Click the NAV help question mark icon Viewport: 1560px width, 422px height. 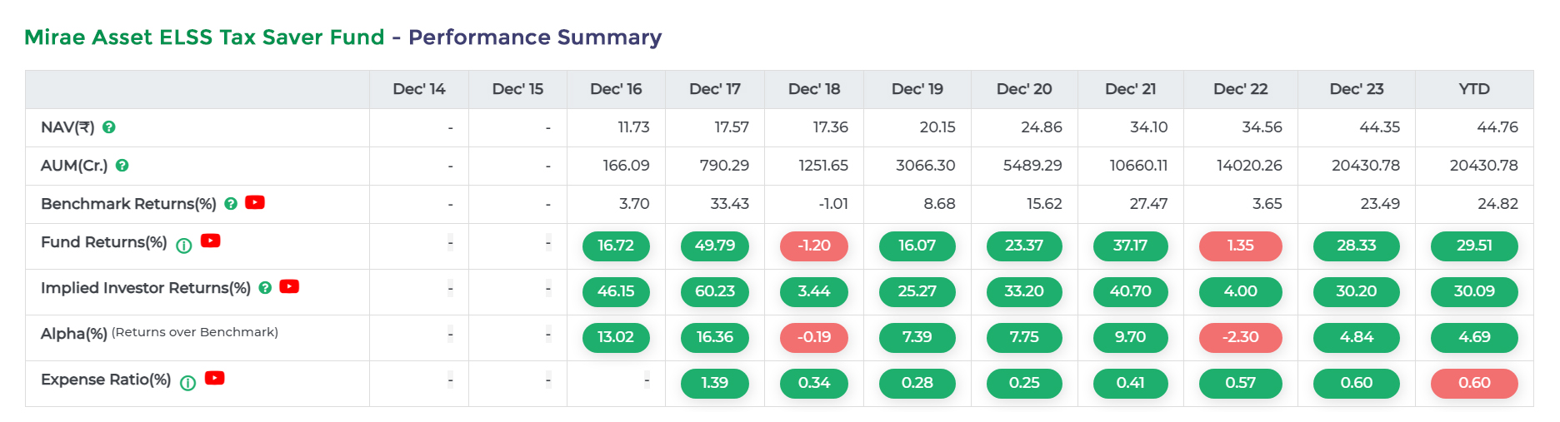[108, 127]
